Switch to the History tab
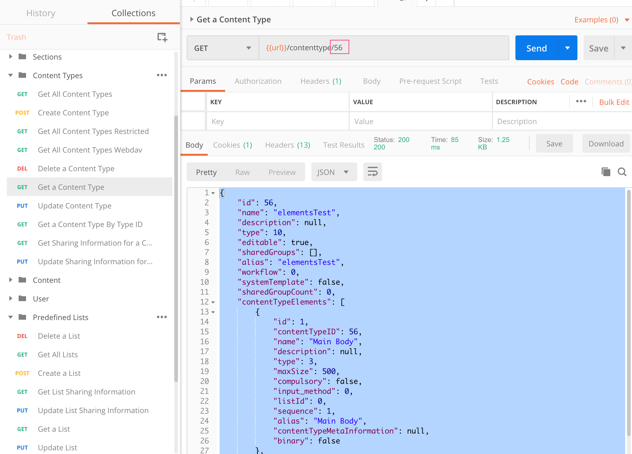The width and height of the screenshot is (632, 454). [x=41, y=13]
